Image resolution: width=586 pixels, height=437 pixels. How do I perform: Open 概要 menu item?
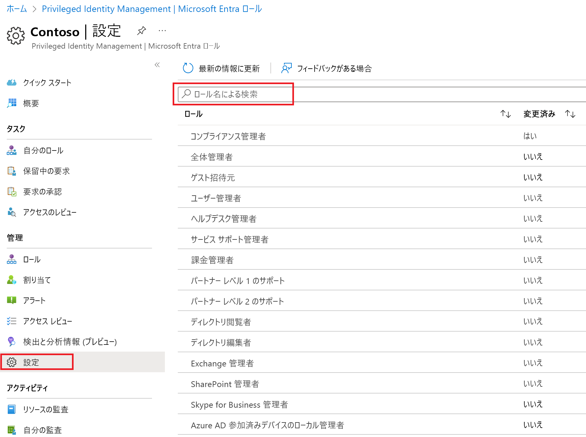coord(31,103)
